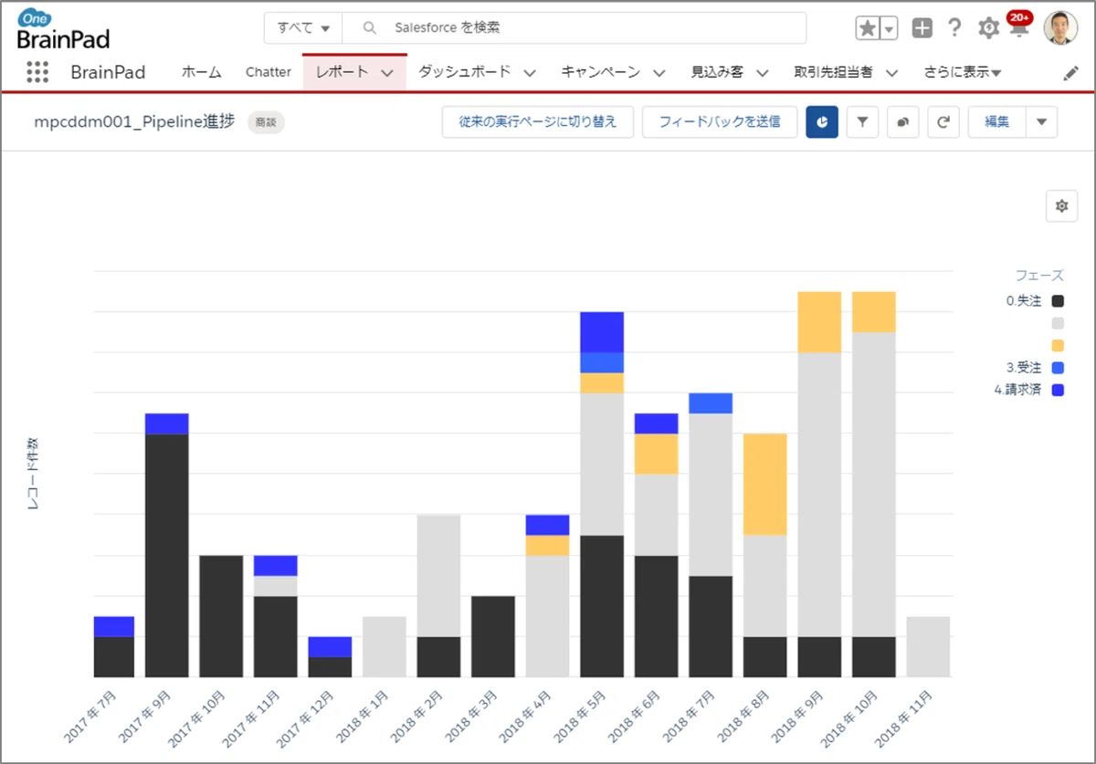Click gray segment of 2018年2月 bar

click(438, 576)
